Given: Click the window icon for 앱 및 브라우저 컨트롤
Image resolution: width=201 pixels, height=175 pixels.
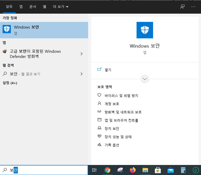Looking at the screenshot, I should (x=99, y=120).
